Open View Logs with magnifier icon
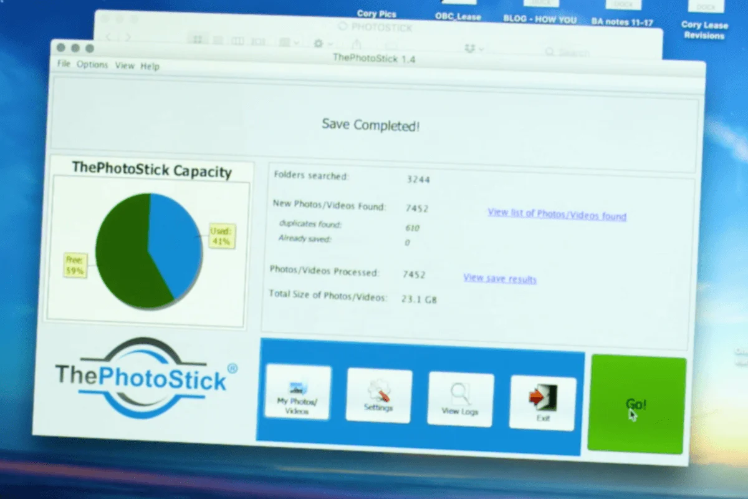The image size is (748, 499). click(x=460, y=399)
